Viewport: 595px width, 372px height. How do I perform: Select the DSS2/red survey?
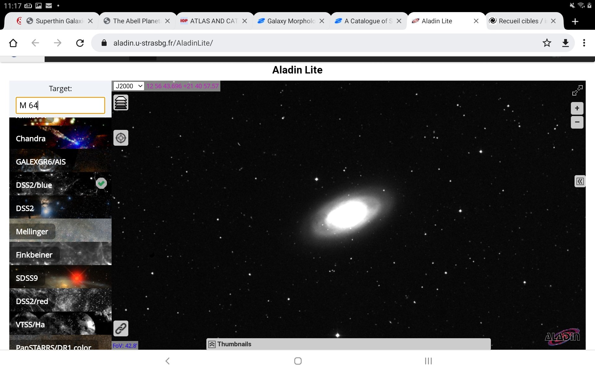(x=60, y=300)
